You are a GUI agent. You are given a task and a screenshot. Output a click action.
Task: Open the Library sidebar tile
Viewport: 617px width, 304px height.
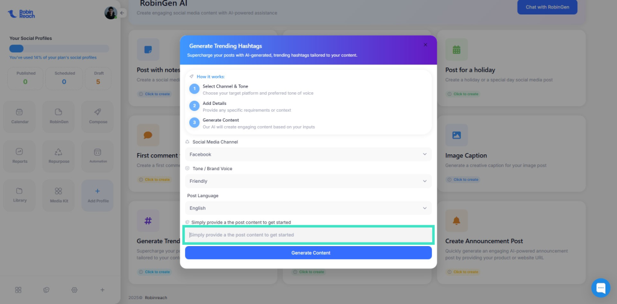point(20,195)
